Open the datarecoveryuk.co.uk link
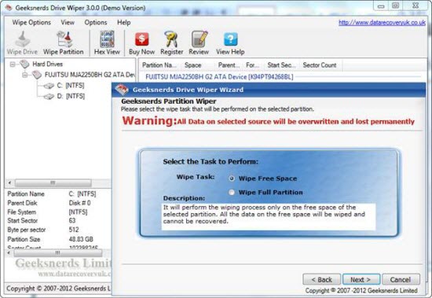This screenshot has width=432, height=298. pyautogui.click(x=382, y=23)
